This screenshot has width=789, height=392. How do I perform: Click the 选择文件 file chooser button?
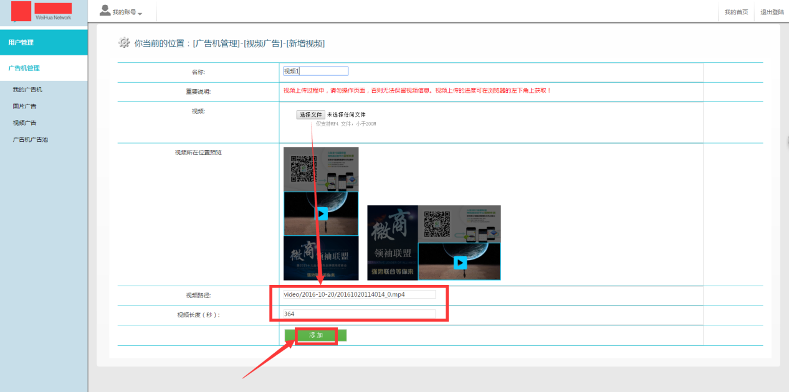click(x=310, y=114)
